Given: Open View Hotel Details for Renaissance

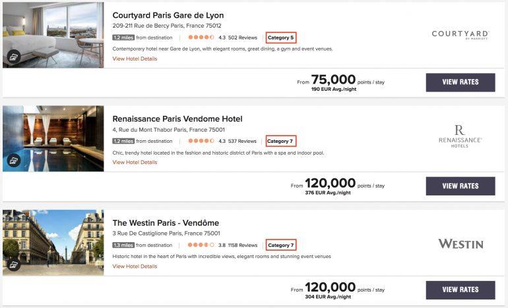Looking at the screenshot, I should tap(135, 162).
